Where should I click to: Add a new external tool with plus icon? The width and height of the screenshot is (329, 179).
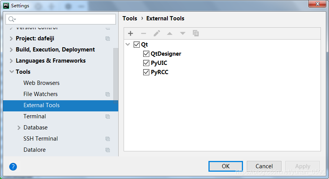(131, 33)
